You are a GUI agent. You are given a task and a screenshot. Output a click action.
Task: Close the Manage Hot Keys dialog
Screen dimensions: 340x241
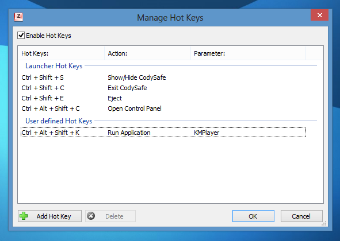click(x=319, y=15)
